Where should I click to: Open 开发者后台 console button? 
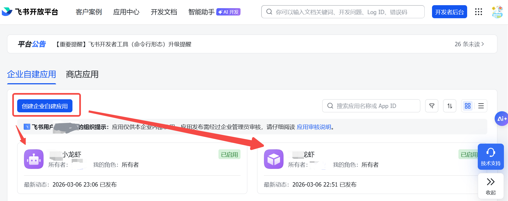[x=449, y=12]
